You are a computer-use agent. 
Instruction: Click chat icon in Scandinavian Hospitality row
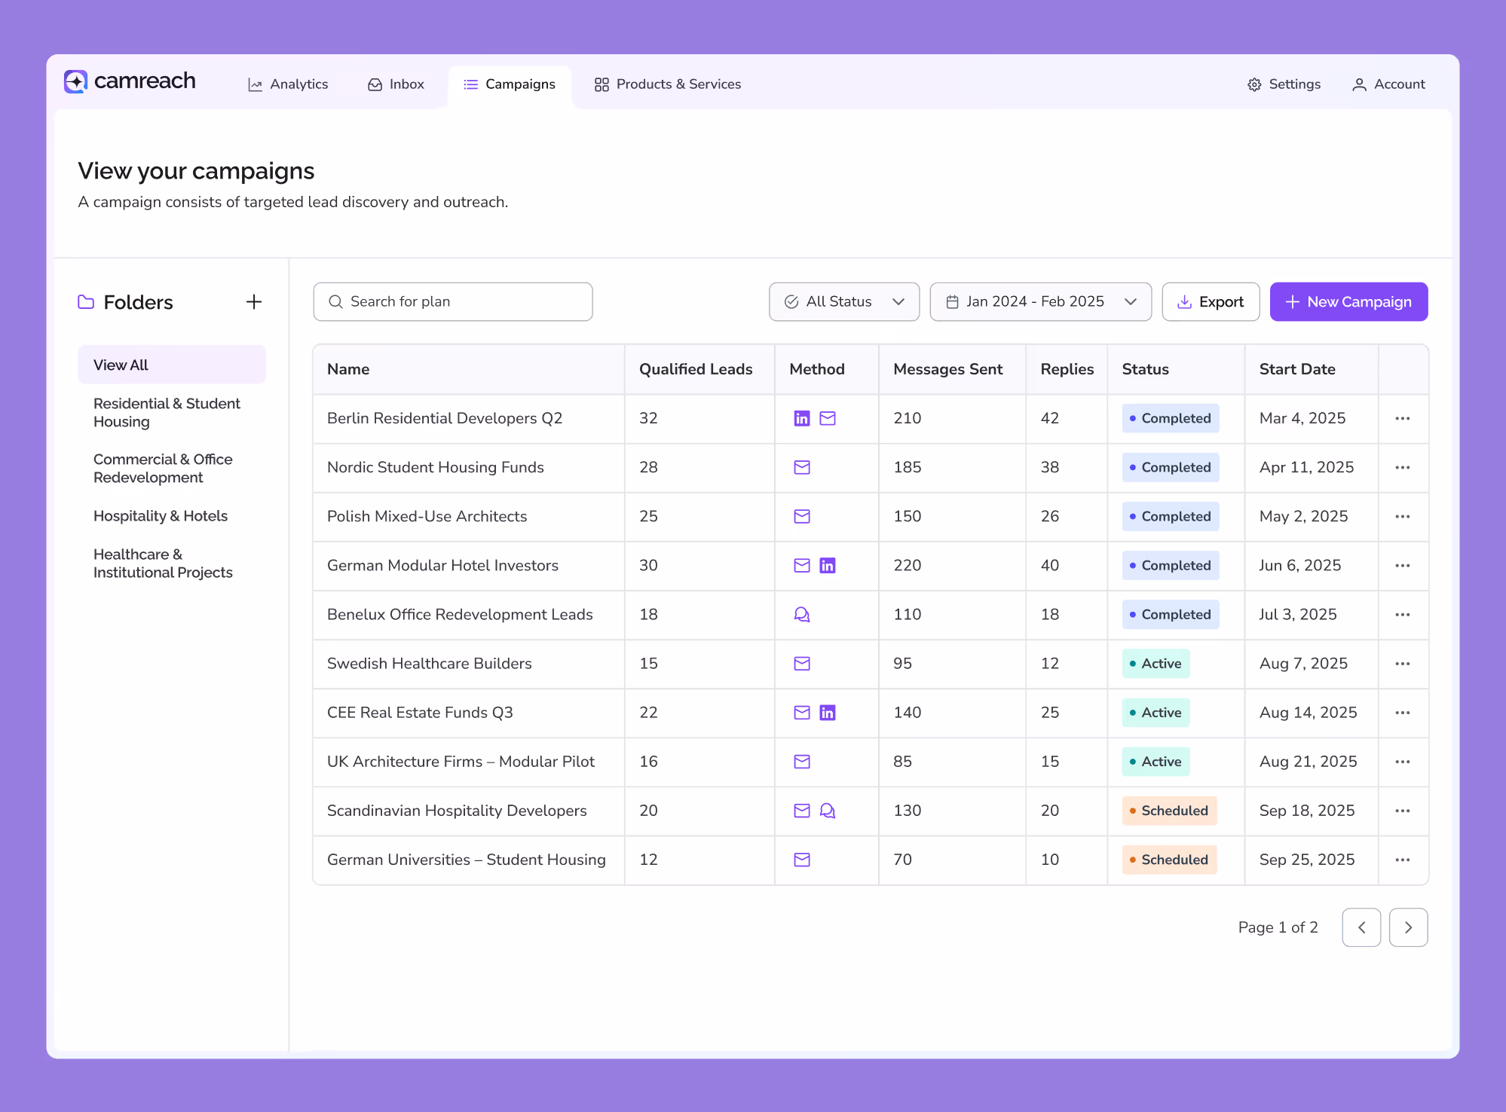(827, 811)
